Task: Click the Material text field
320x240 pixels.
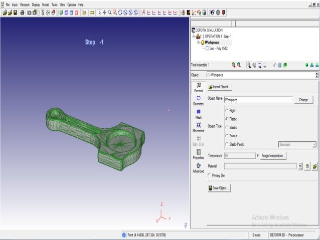Action: pos(260,166)
